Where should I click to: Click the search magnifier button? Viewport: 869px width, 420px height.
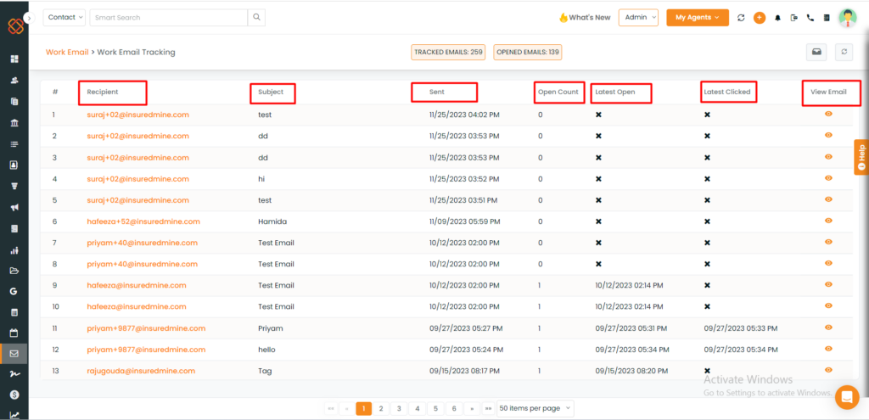pyautogui.click(x=256, y=17)
